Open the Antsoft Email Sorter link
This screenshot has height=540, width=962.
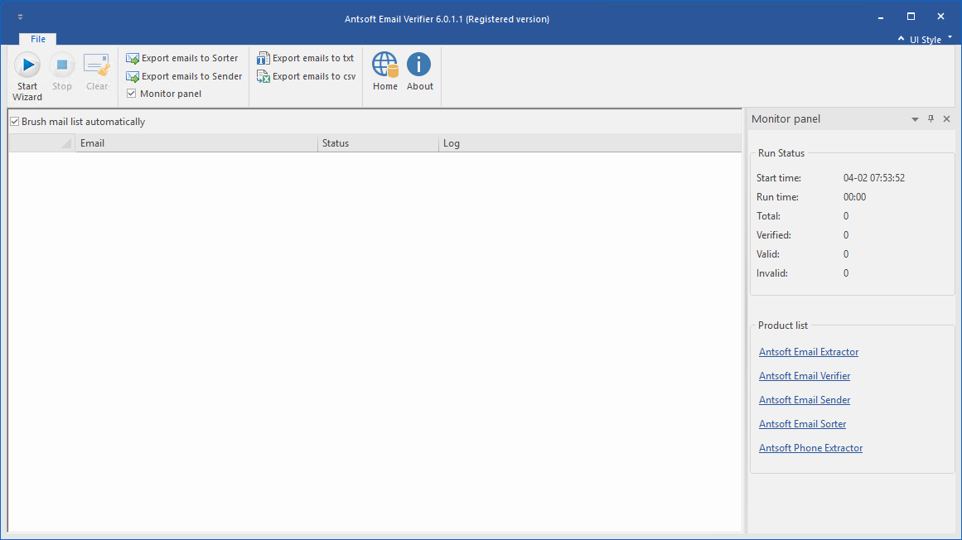[x=802, y=423]
